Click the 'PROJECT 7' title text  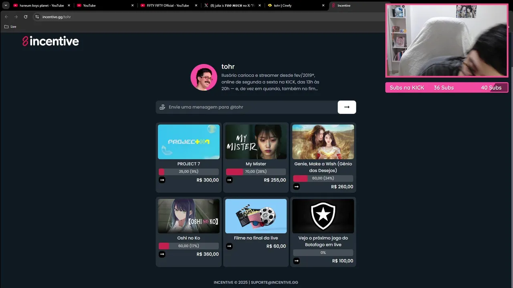(x=189, y=164)
